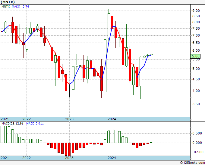Click the MA(3) indicator label

[16, 6]
